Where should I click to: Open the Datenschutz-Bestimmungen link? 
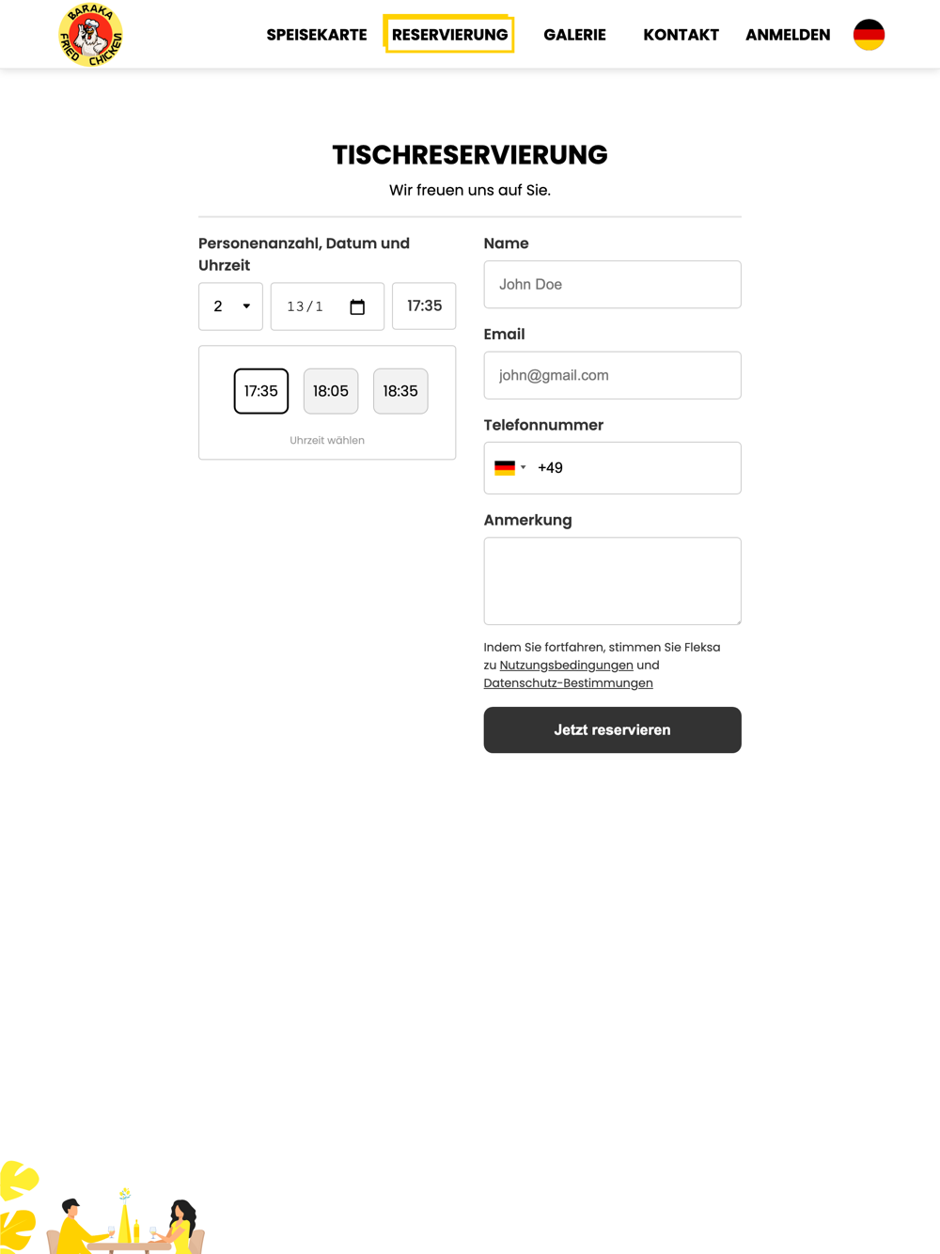pyautogui.click(x=568, y=683)
